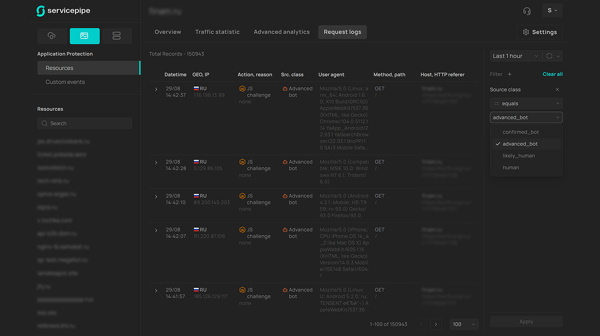The image size is (600, 336).
Task: Open the Last 1 hour time range dropdown
Action: [x=516, y=56]
